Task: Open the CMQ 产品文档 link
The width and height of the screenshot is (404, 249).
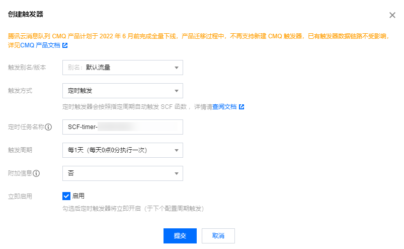Action: pos(40,45)
